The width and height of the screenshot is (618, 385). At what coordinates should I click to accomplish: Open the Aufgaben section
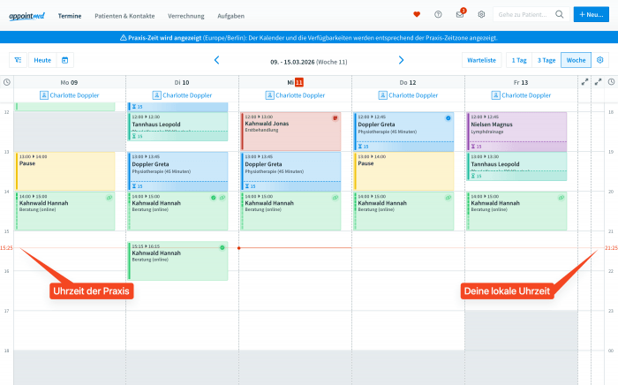click(x=231, y=16)
